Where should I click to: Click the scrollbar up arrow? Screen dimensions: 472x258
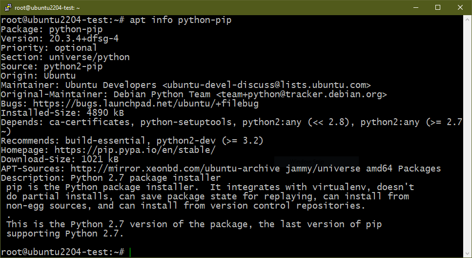click(467, 19)
